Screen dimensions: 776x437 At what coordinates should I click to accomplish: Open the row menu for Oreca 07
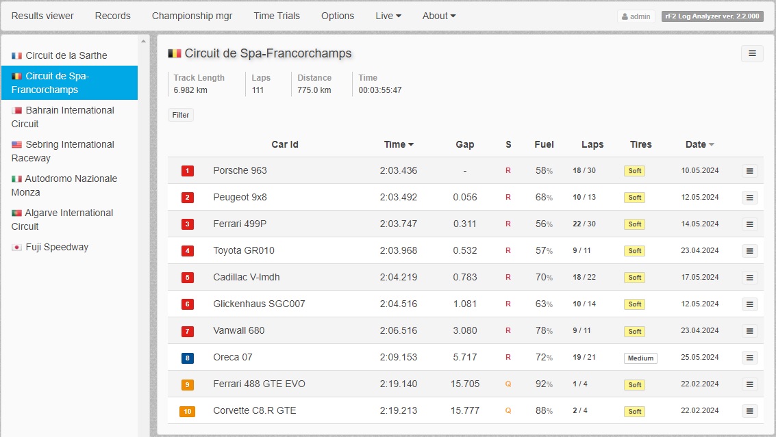(750, 358)
